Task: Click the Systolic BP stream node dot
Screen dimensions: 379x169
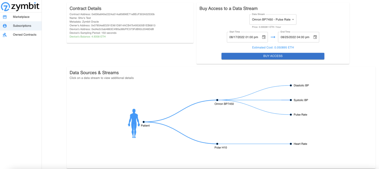Action: click(291, 100)
